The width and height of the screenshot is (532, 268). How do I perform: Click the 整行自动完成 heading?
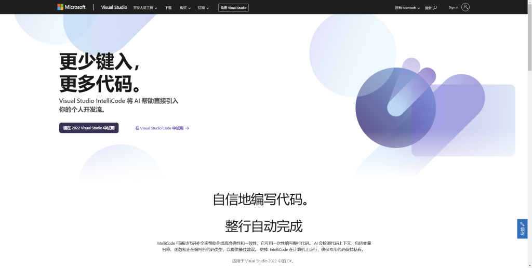coord(263,226)
